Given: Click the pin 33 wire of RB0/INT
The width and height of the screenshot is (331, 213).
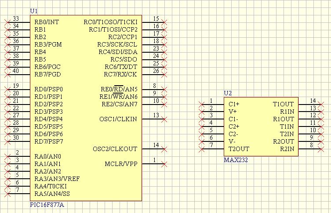Looking at the screenshot, I should 18,22.
